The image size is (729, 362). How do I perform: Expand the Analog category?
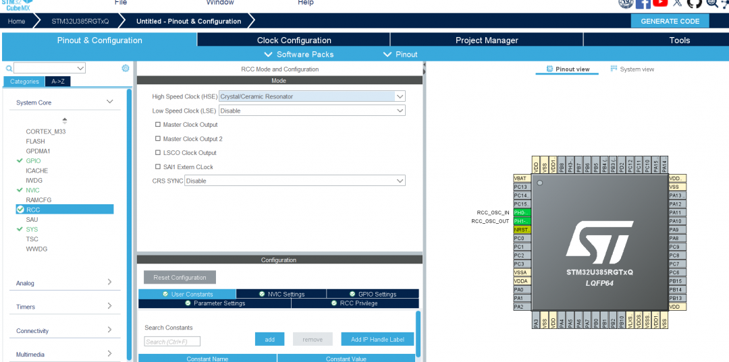point(110,282)
